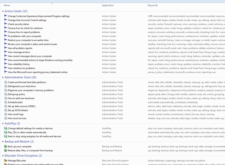Click flag icon beside View reliability history
Image resolution: width=225 pixels, height=165 pixels.
(x=6, y=64)
